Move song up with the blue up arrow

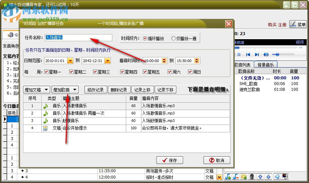(x=260, y=177)
